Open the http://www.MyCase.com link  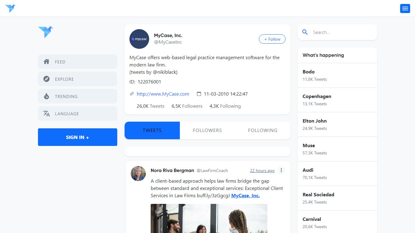tap(163, 94)
